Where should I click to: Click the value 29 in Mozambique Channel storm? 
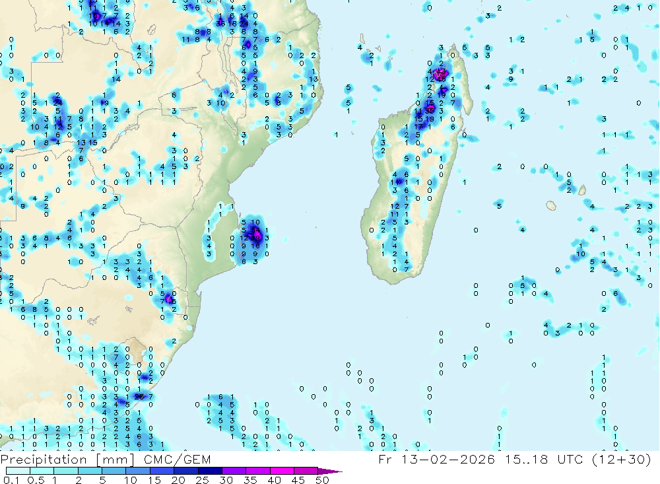[255, 238]
